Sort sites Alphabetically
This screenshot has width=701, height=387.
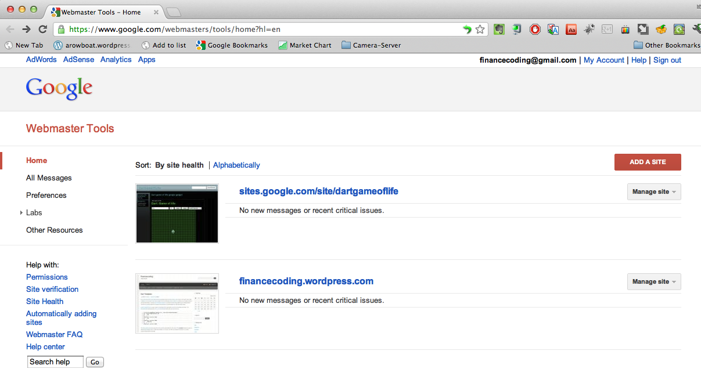(x=236, y=165)
